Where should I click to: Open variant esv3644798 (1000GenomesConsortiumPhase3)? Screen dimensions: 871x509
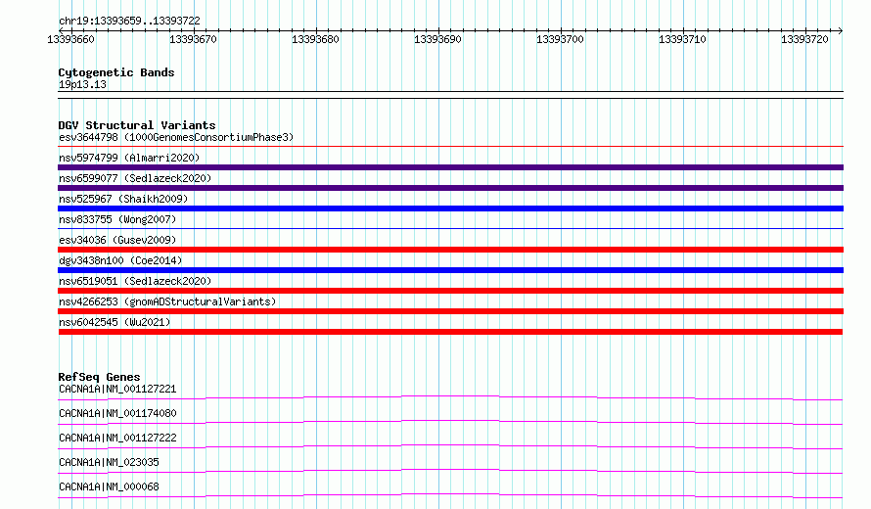176,137
